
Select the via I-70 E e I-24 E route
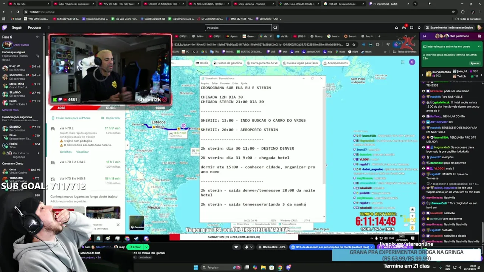[86, 164]
